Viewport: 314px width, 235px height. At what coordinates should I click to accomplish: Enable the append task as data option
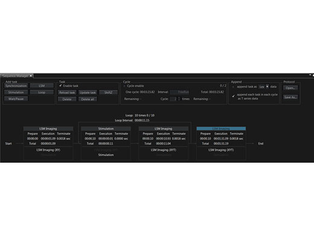tap(233, 87)
